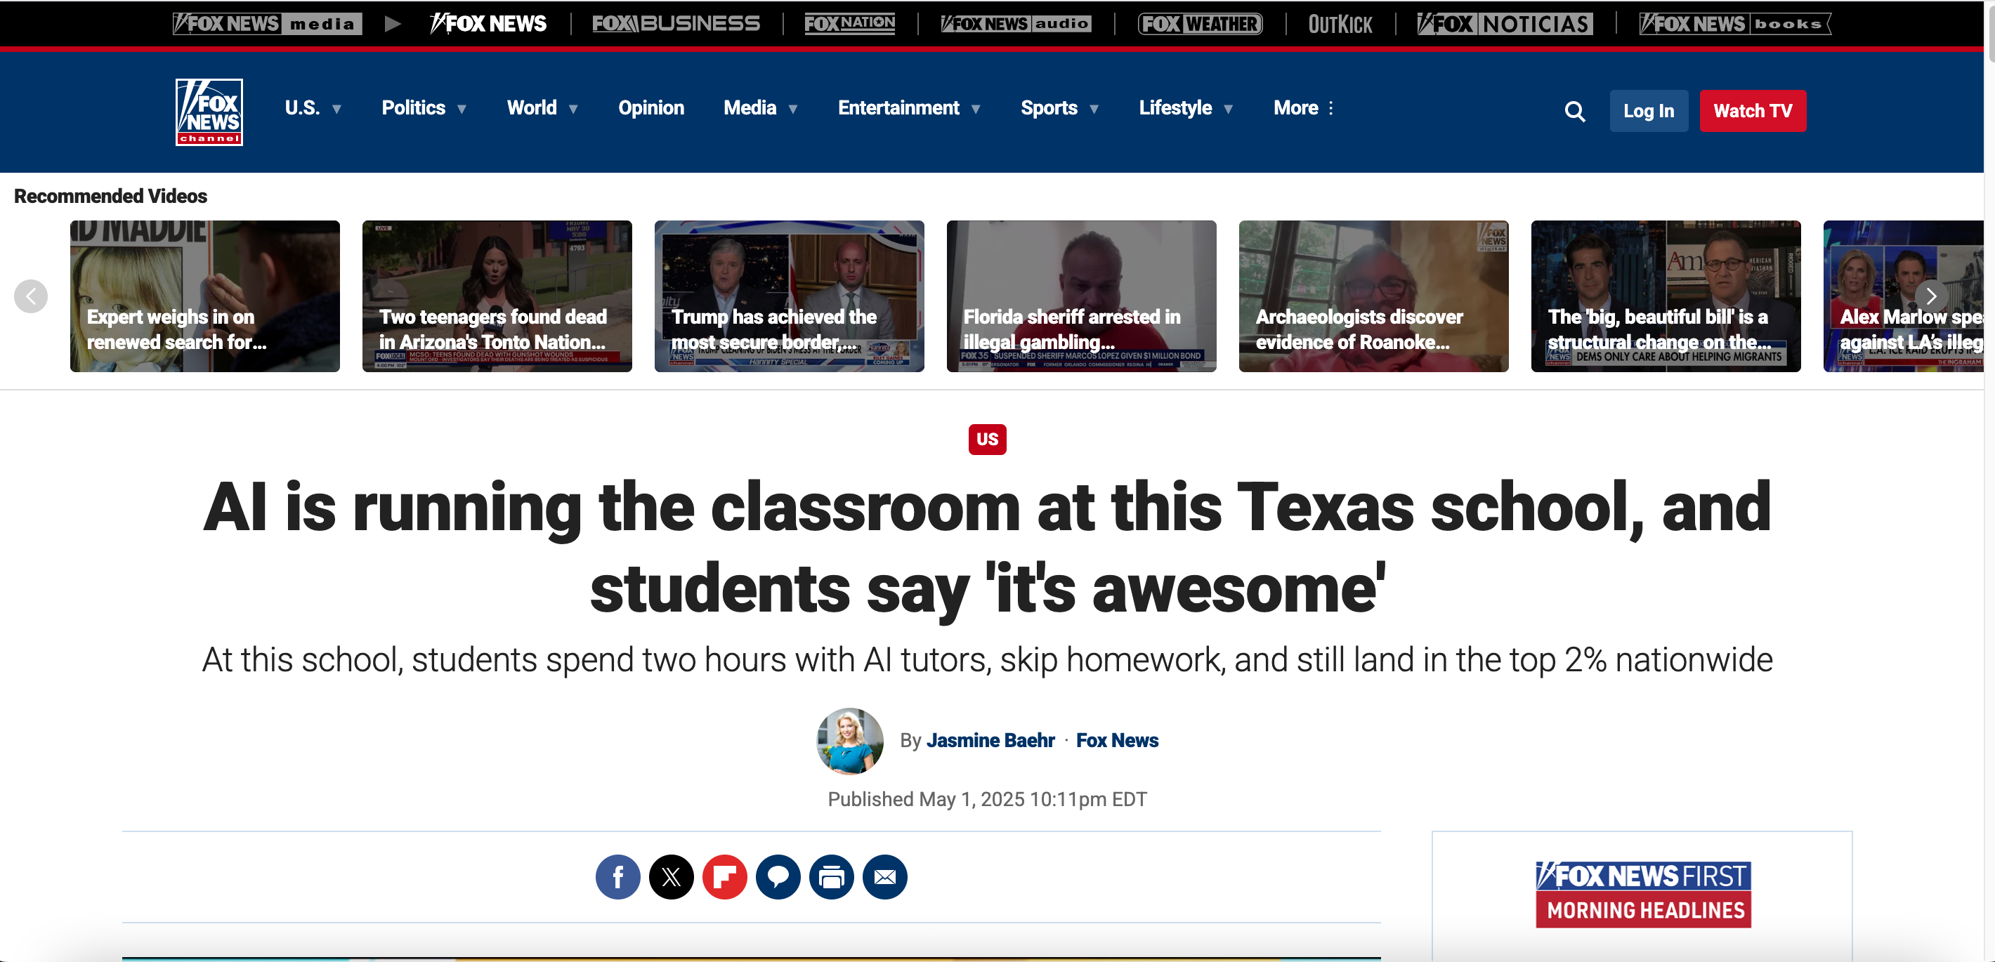The width and height of the screenshot is (1995, 962).
Task: Click the Watch TV button
Action: click(x=1753, y=112)
